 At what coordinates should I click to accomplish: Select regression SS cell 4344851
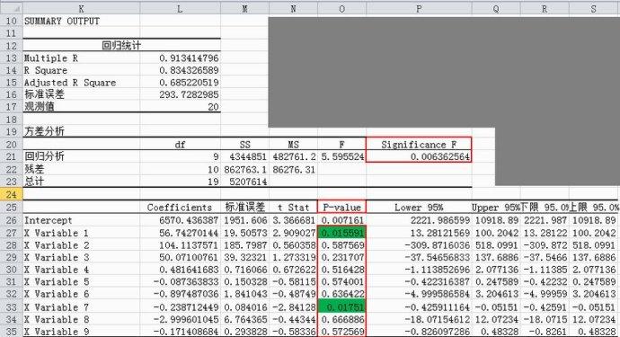(x=244, y=156)
